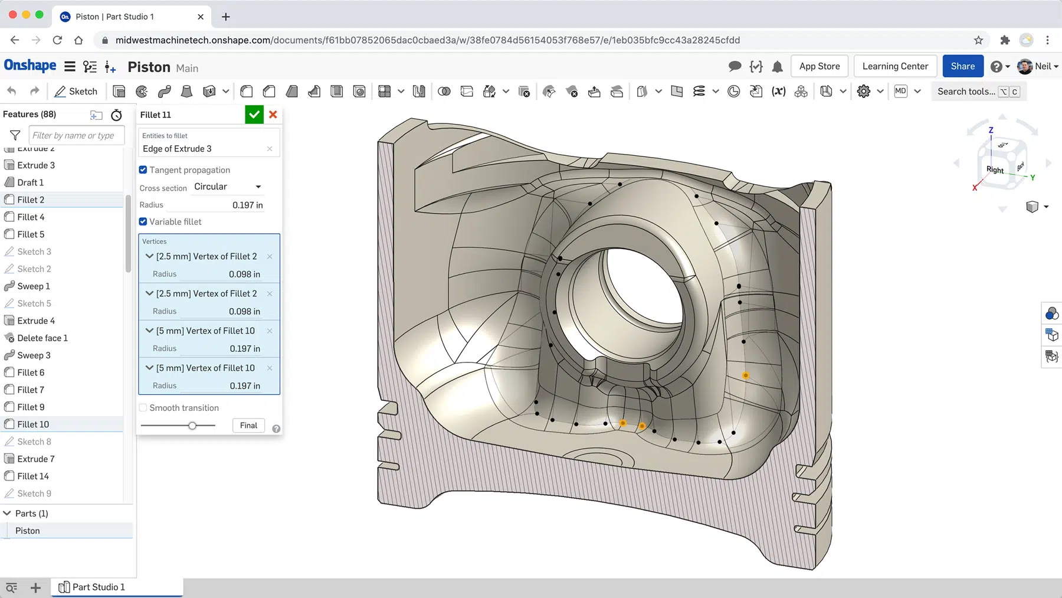Disable Tangent propagation checkbox
This screenshot has height=598, width=1062.
click(x=143, y=169)
